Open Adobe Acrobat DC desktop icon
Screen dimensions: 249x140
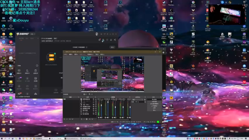pyautogui.click(x=91, y=3)
